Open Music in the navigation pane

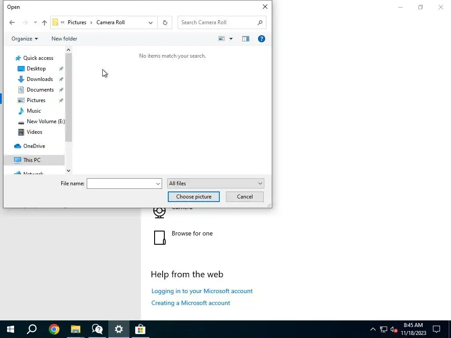click(34, 111)
